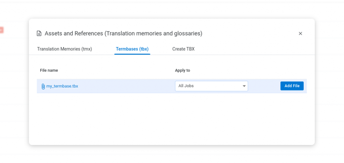Open the my_termbase.tbx file link
Image resolution: width=344 pixels, height=163 pixels.
click(62, 86)
